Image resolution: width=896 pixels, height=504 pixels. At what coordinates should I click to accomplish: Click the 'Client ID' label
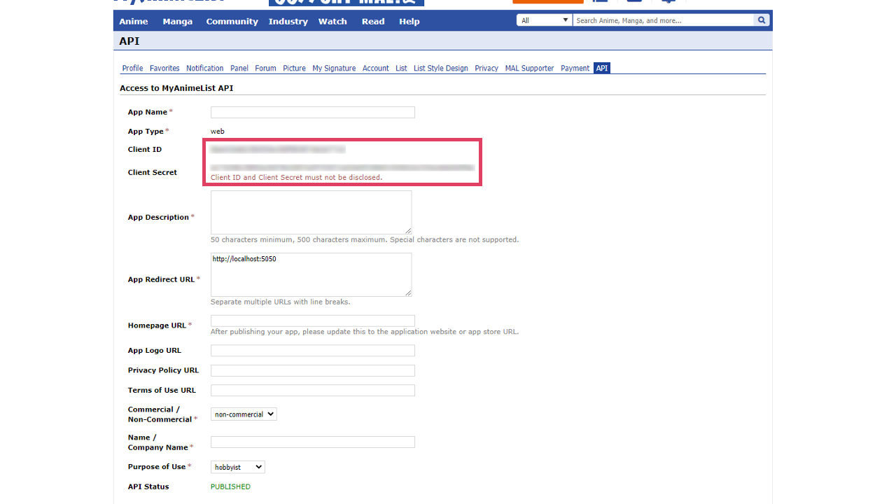coord(145,150)
